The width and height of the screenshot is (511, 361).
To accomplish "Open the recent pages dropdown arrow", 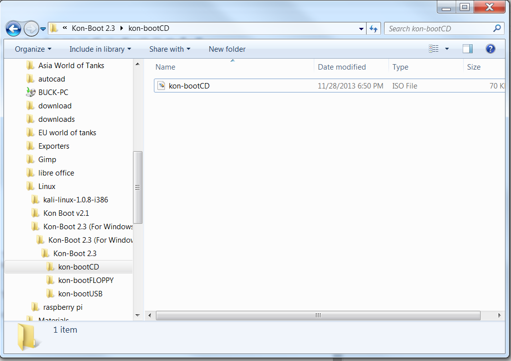I will coord(43,29).
